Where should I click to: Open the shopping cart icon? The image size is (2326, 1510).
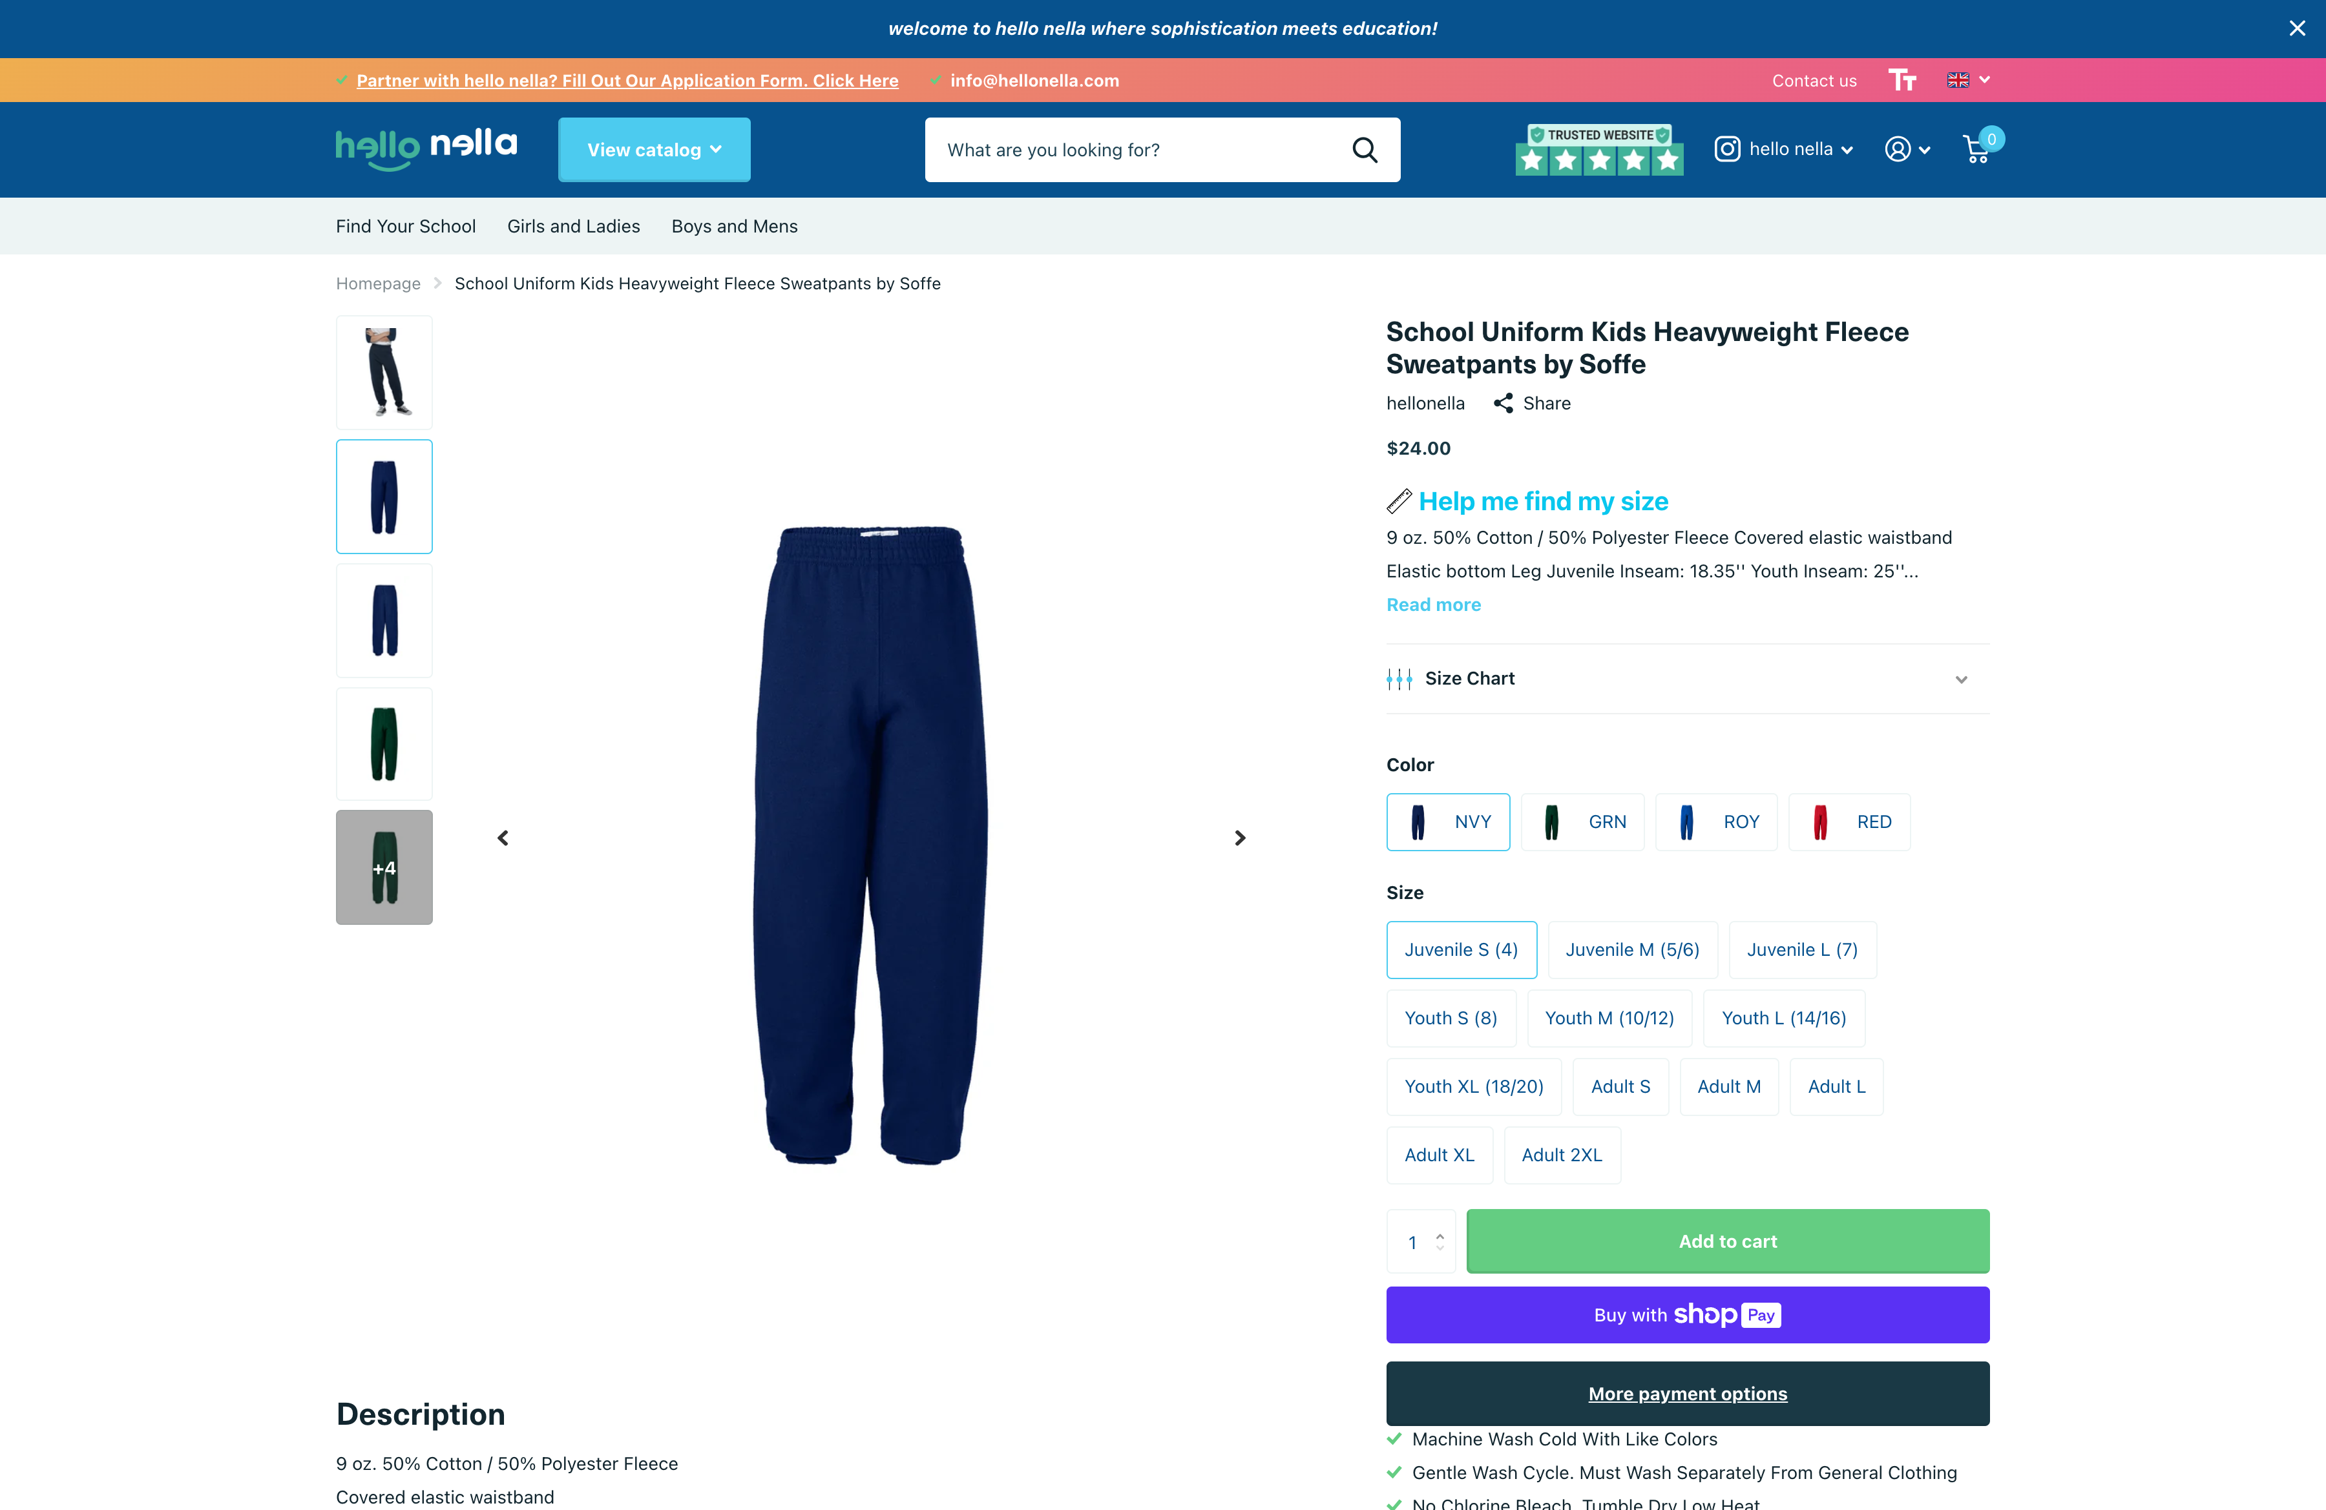(x=1977, y=149)
